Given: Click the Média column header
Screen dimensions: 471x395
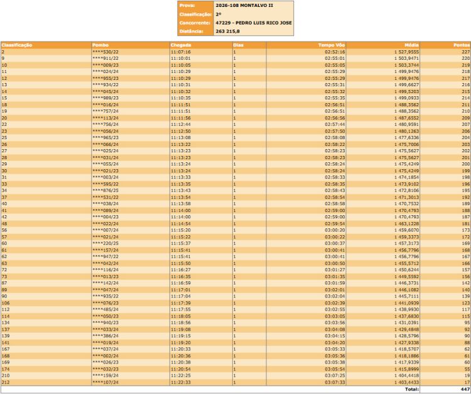Looking at the screenshot, I should pyautogui.click(x=411, y=45).
